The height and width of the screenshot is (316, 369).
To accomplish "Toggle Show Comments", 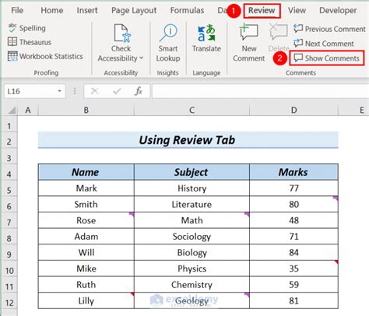I will 327,58.
